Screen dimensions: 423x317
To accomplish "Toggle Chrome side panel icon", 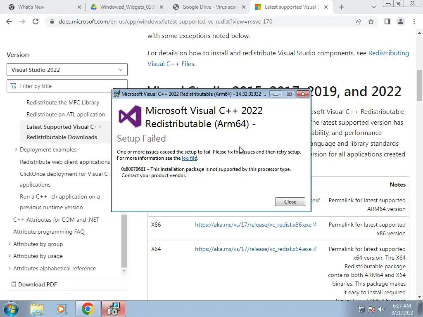I will tap(387, 21).
